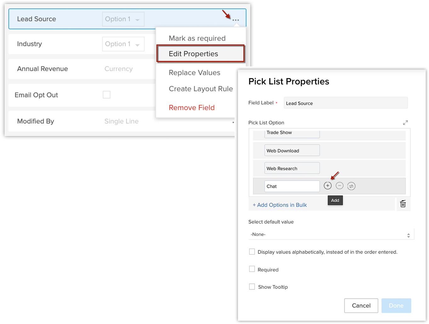Screen dimensions: 429x324
Task: Click the plus icon beside Chat option
Action: pyautogui.click(x=328, y=186)
